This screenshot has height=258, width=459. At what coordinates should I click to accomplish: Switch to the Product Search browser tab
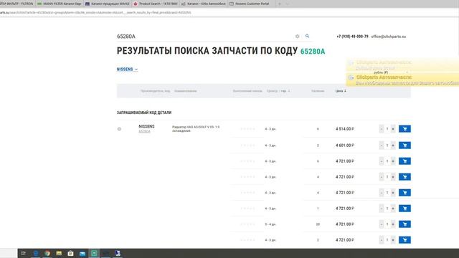pos(156,4)
